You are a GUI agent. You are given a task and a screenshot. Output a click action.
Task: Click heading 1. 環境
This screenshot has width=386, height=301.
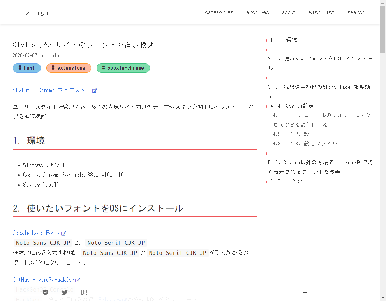click(x=29, y=141)
